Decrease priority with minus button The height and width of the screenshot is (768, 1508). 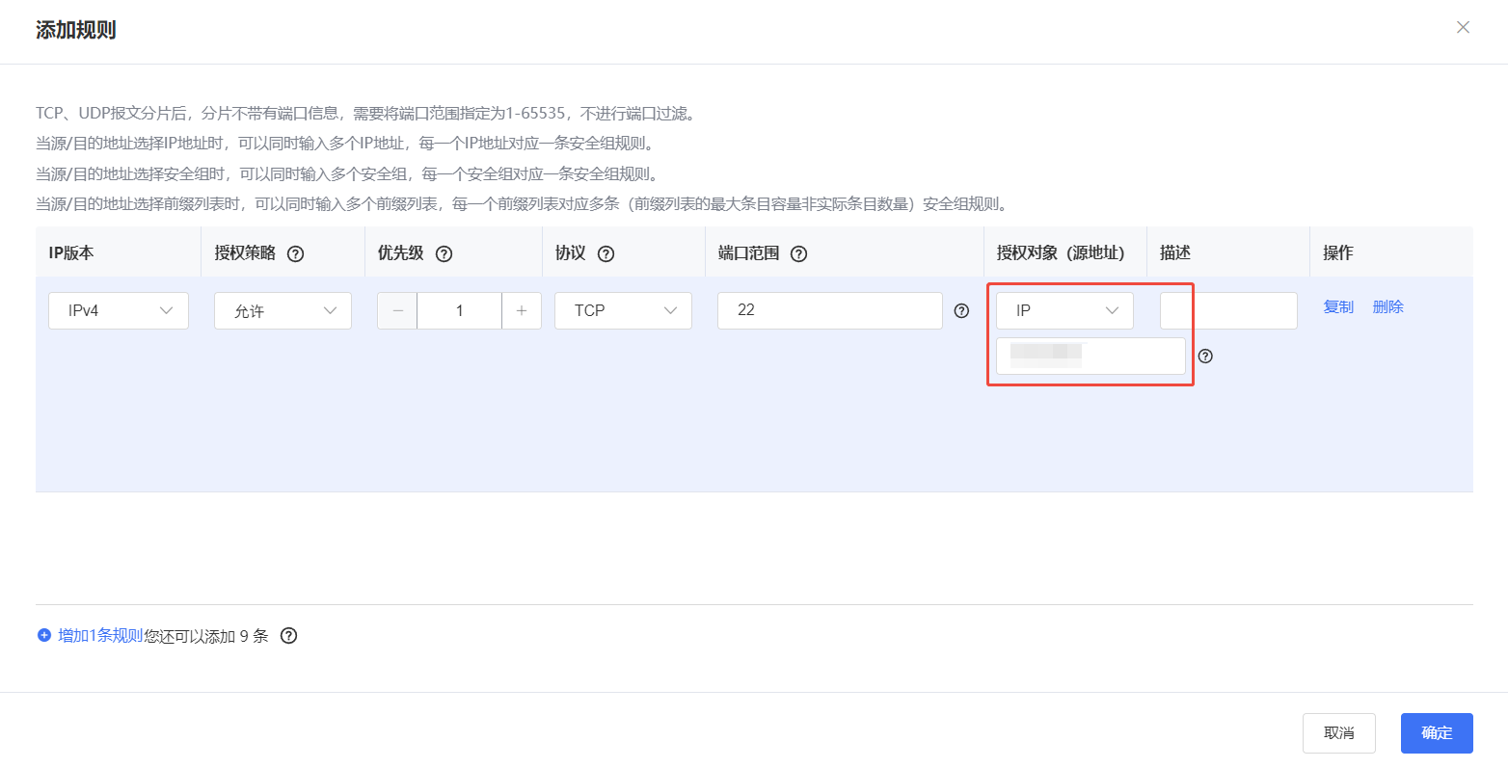397,310
